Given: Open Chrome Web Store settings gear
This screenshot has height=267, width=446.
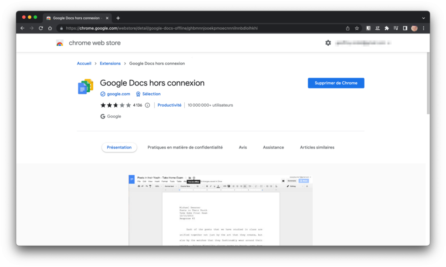Looking at the screenshot, I should 328,43.
